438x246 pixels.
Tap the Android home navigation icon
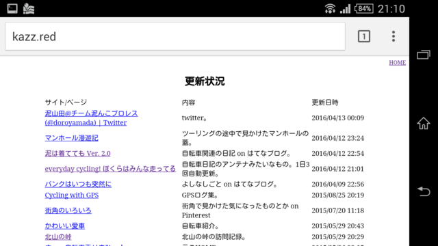tap(424, 123)
